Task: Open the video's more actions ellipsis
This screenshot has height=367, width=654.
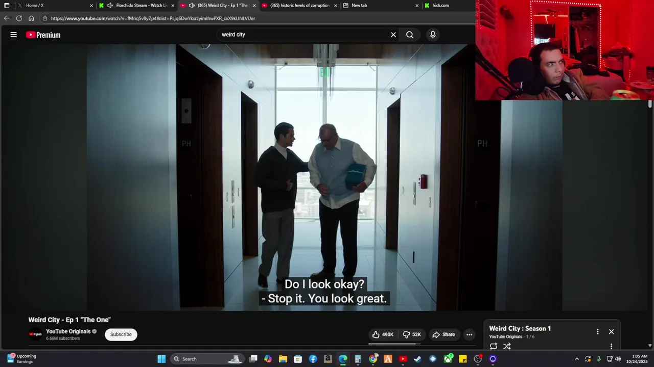Action: click(469, 334)
